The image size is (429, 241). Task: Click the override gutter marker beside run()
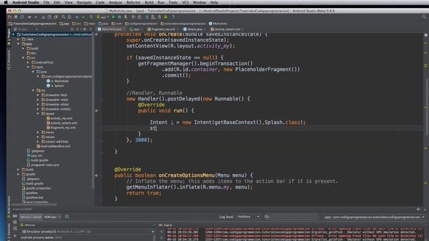click(x=97, y=110)
